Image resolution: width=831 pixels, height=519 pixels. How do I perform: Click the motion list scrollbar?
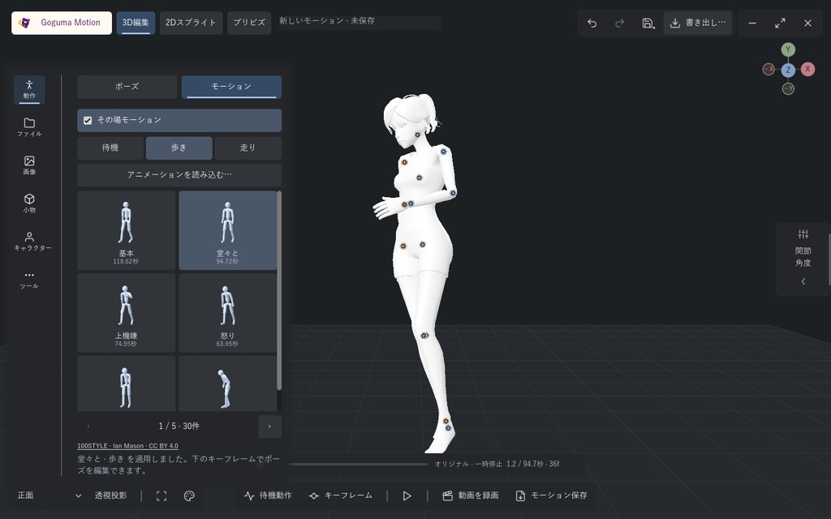(x=279, y=291)
